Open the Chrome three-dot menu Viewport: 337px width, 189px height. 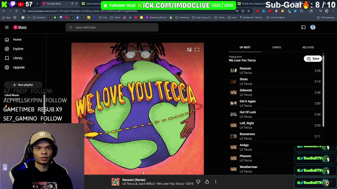point(333,11)
